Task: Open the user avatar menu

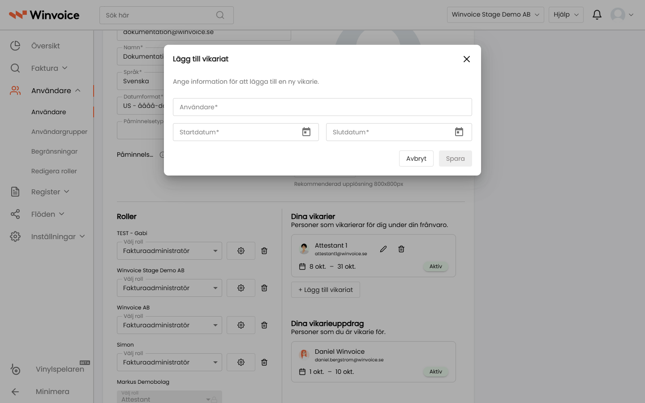Action: click(622, 15)
